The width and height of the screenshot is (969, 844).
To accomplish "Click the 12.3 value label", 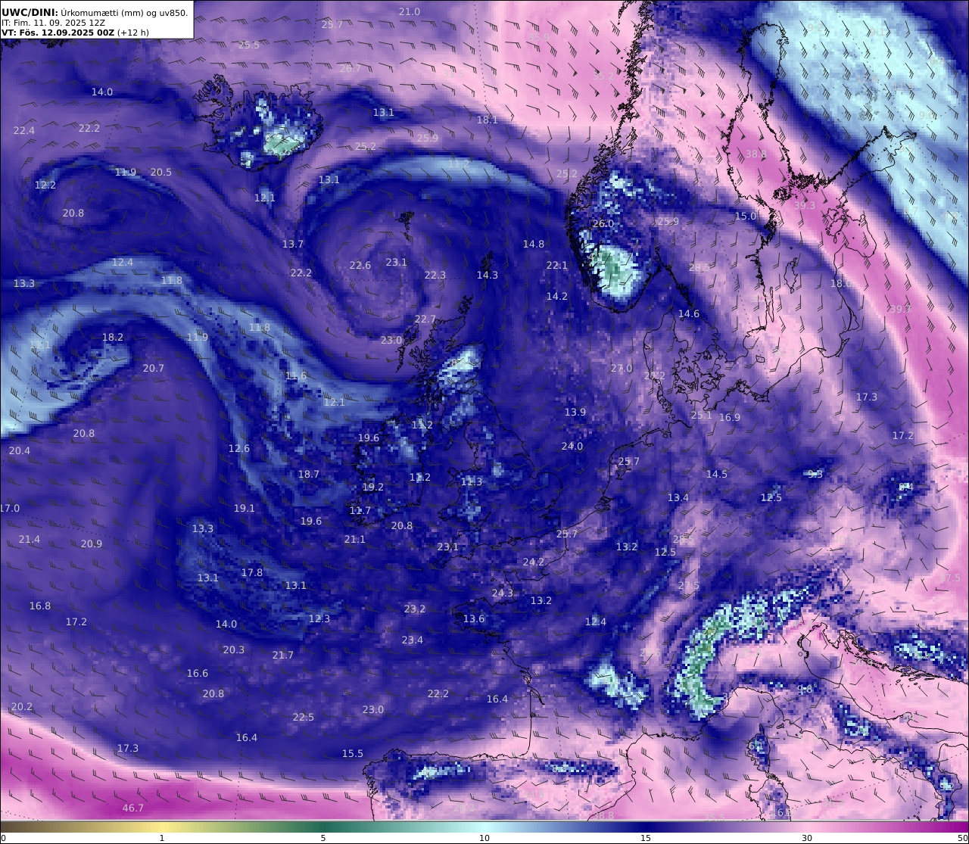I will click(319, 618).
